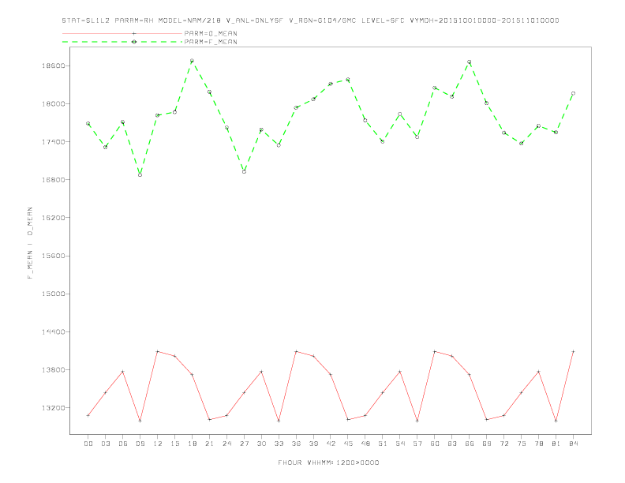This screenshot has width=625, height=483.
Task: Click the y-axis tick label 13800
Action: tap(54, 370)
